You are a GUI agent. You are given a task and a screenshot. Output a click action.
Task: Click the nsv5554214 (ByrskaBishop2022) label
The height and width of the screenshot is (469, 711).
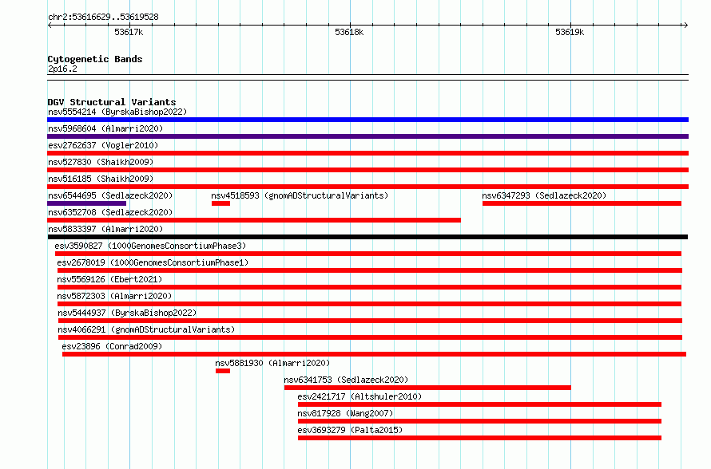117,112
